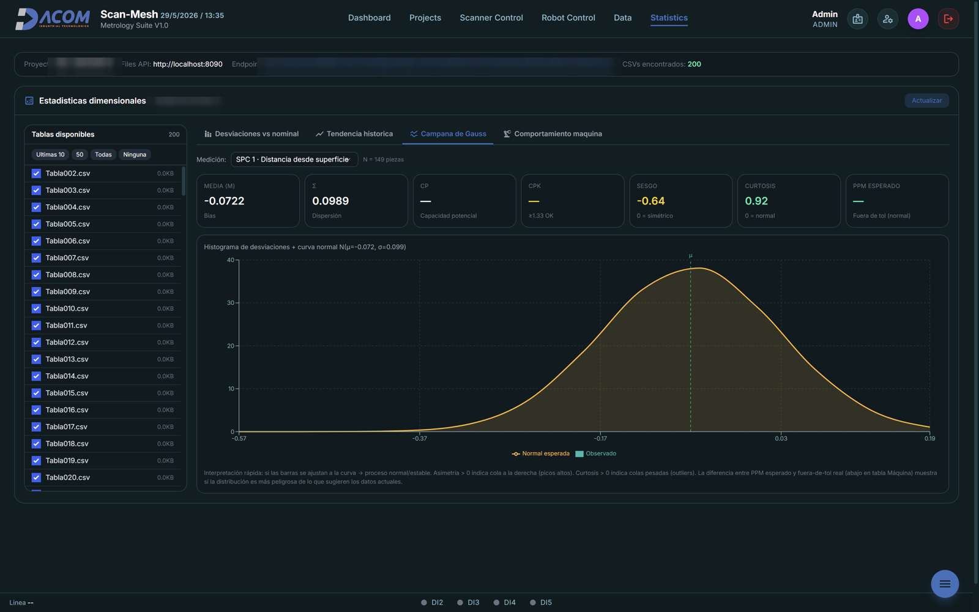Screen dimensions: 979x612
Task: Open the Medición SPC 1 dropdown
Action: pos(294,160)
